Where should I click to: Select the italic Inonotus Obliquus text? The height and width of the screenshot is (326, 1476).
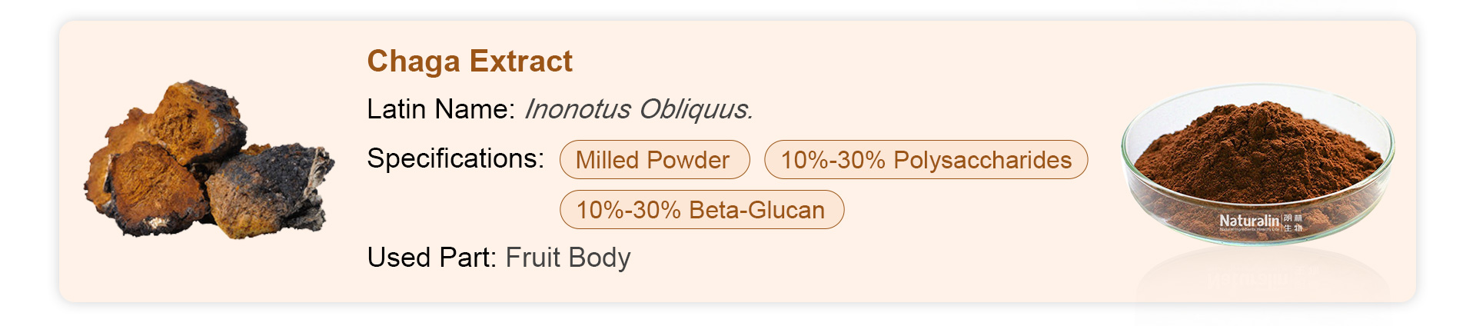pyautogui.click(x=638, y=109)
